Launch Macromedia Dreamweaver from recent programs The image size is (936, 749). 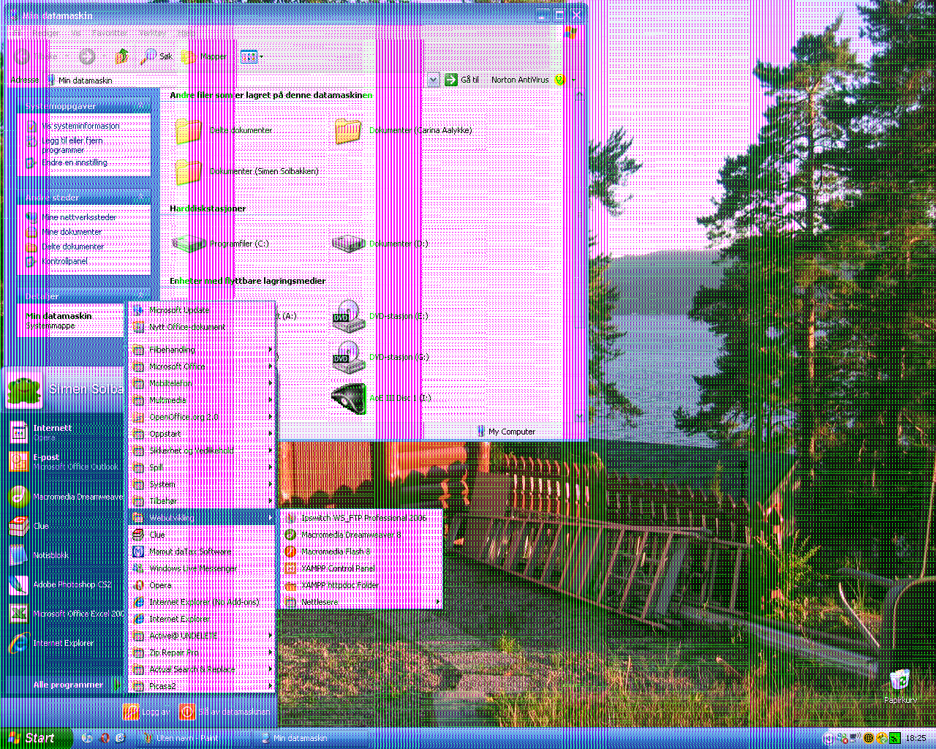[64, 497]
